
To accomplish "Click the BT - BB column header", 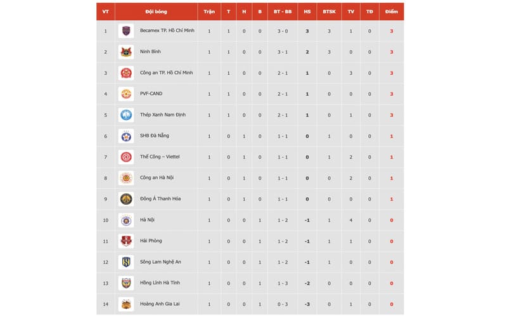I will click(x=283, y=11).
